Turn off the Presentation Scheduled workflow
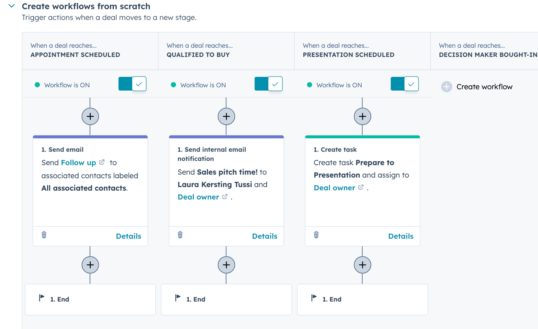The image size is (538, 329). 404,84
